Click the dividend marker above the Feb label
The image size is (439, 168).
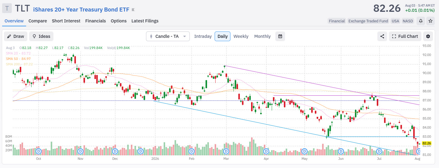191,151
